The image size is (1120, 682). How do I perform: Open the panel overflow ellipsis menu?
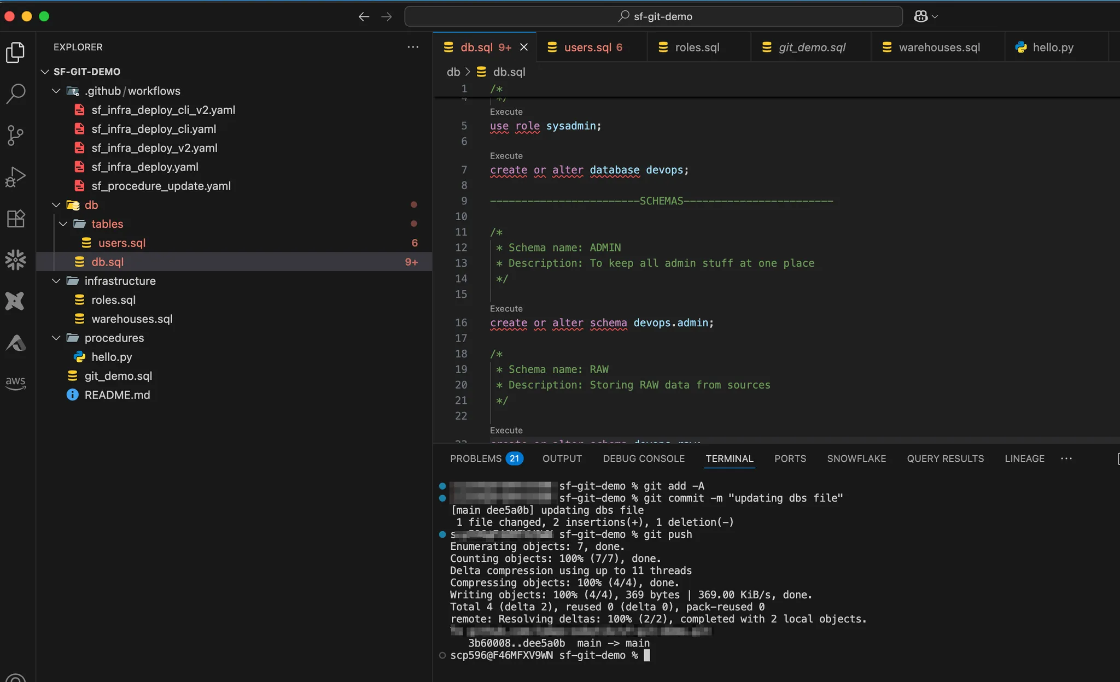[1066, 458]
